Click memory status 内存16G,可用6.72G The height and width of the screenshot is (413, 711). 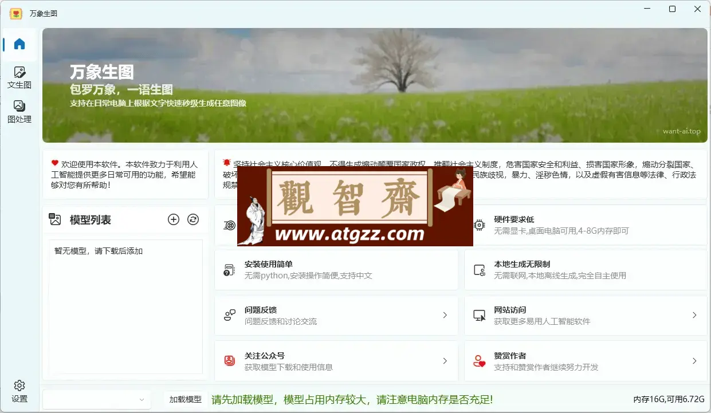(669, 399)
